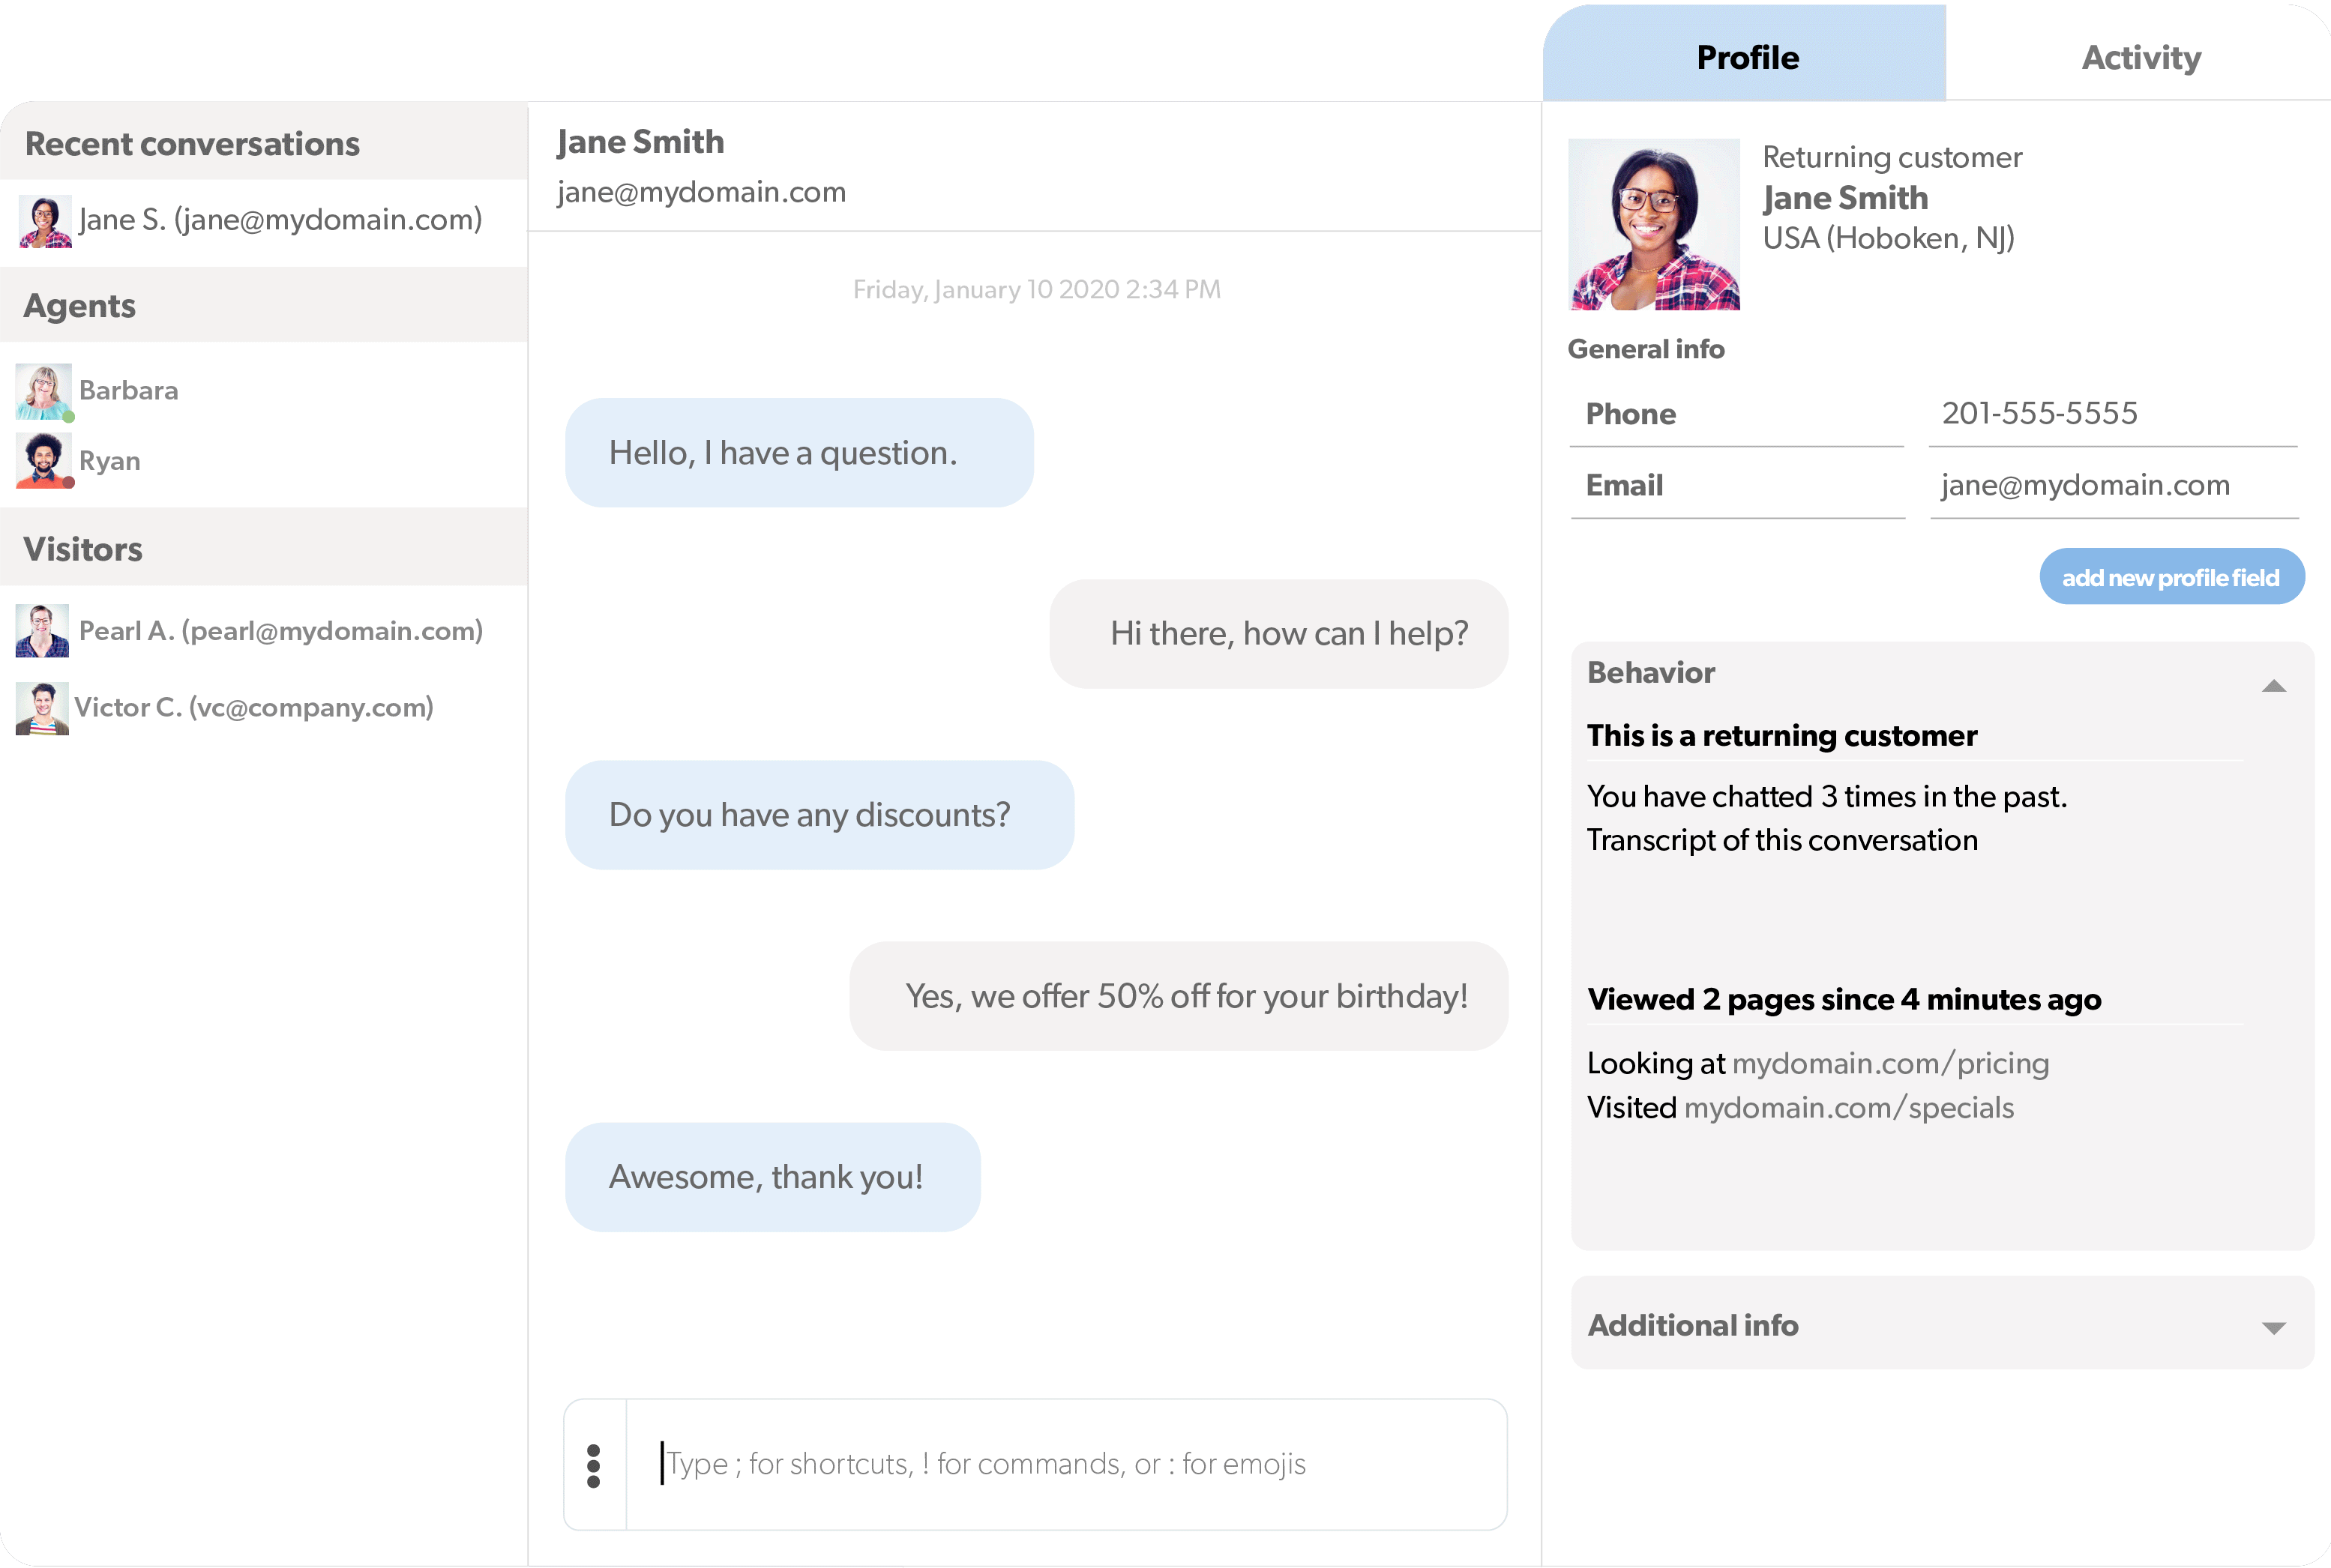Click Jane Smith's profile photo in the Profile panel
Screen dimensions: 2331x1568
pyautogui.click(x=1655, y=222)
